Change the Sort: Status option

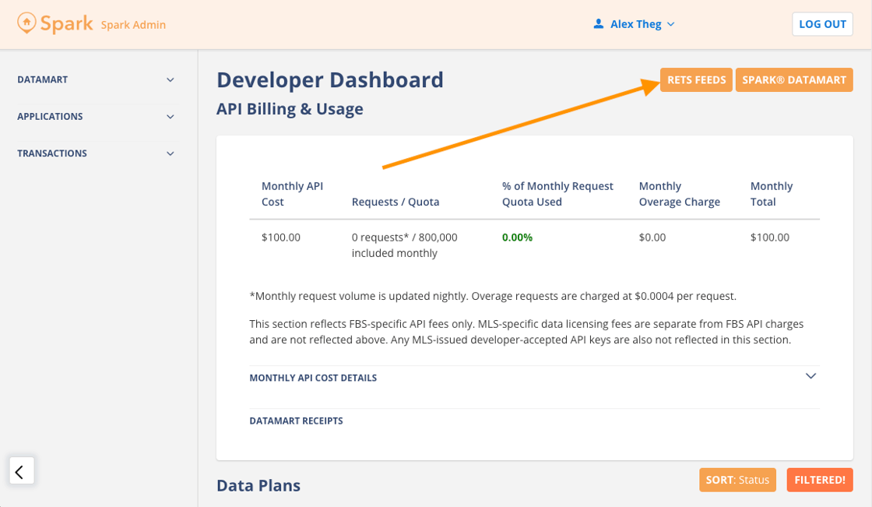click(x=737, y=480)
